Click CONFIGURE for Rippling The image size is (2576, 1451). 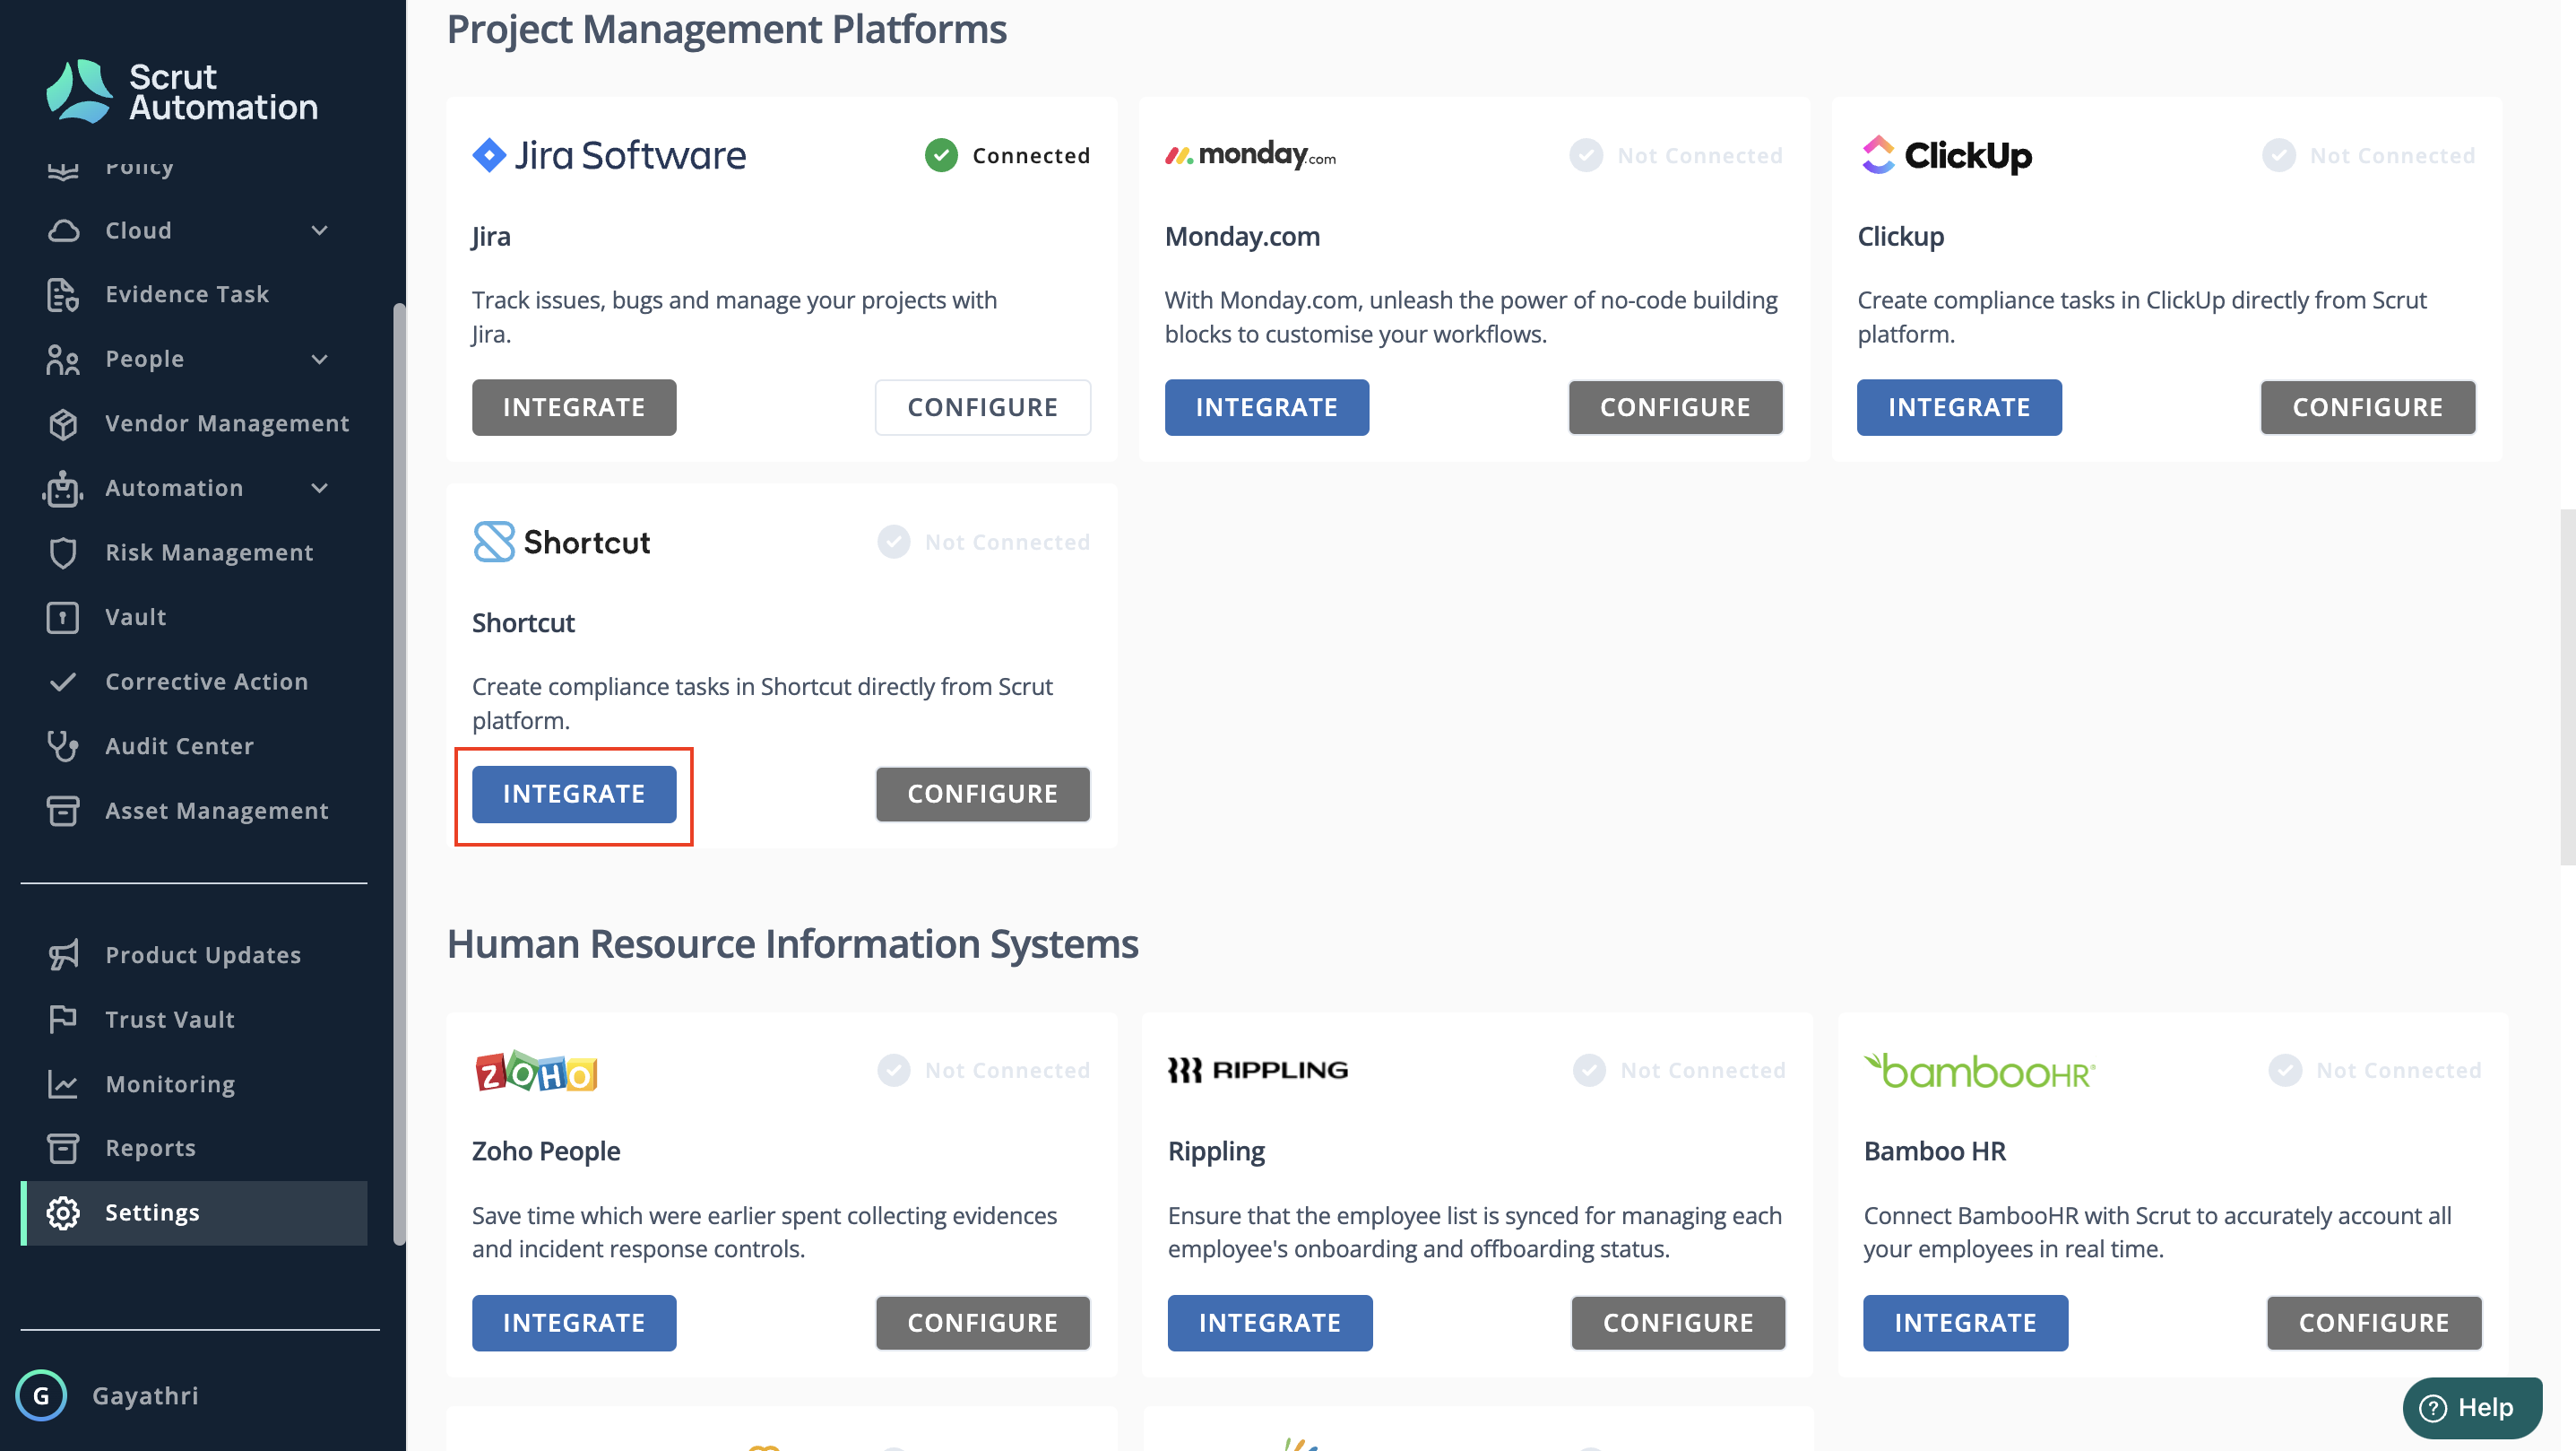pyautogui.click(x=1679, y=1323)
